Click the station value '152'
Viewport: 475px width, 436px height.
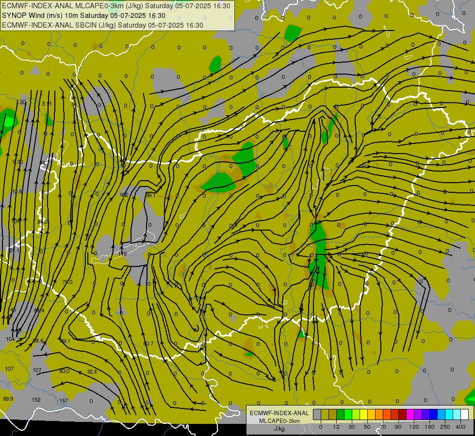click(x=36, y=400)
